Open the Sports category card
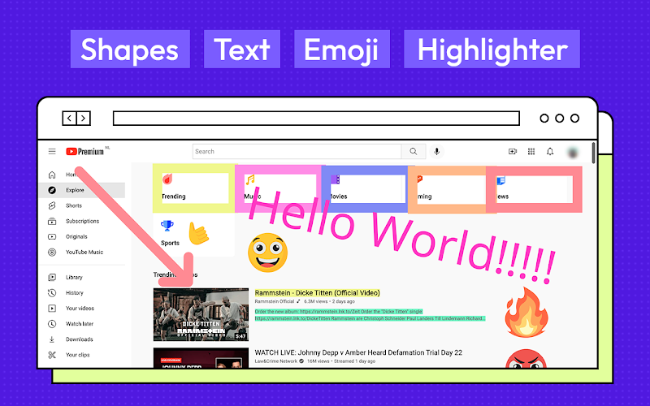 [x=193, y=235]
